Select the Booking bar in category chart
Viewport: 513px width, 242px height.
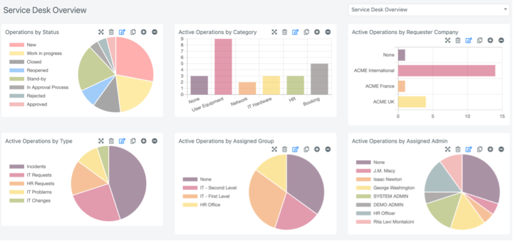coord(319,79)
